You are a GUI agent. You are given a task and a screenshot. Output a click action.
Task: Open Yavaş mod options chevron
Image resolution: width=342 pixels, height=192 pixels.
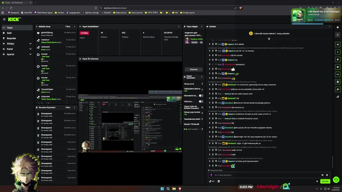coord(202,84)
